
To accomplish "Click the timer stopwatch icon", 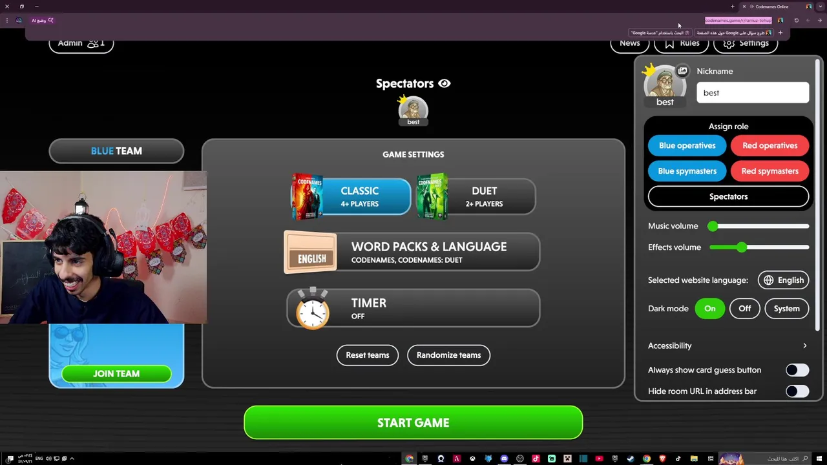I will point(313,309).
